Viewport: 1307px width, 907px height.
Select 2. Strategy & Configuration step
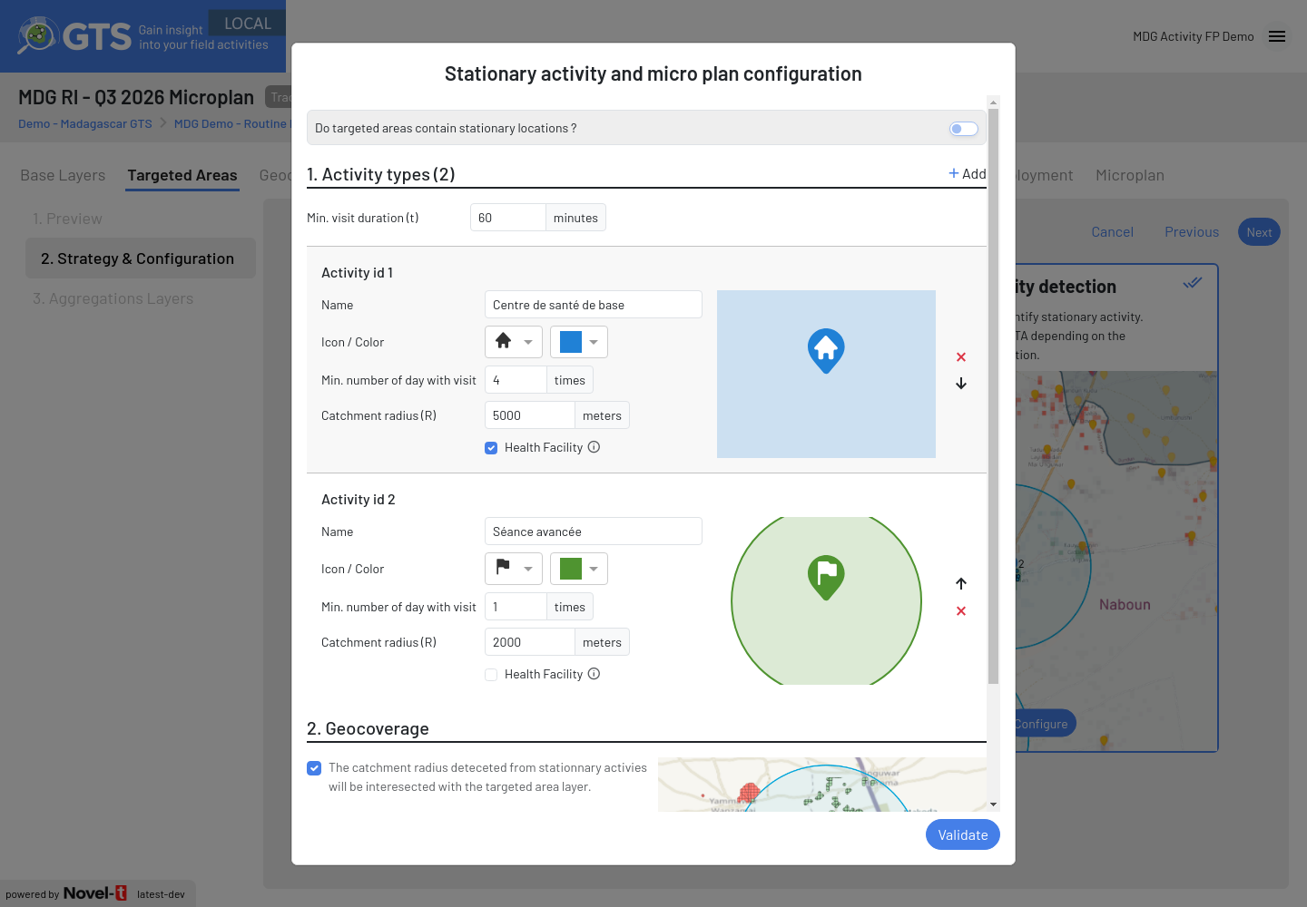click(x=141, y=258)
